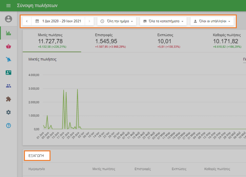Open the hamburger menu
Viewport: 246px width, 177px height.
coord(9,6)
